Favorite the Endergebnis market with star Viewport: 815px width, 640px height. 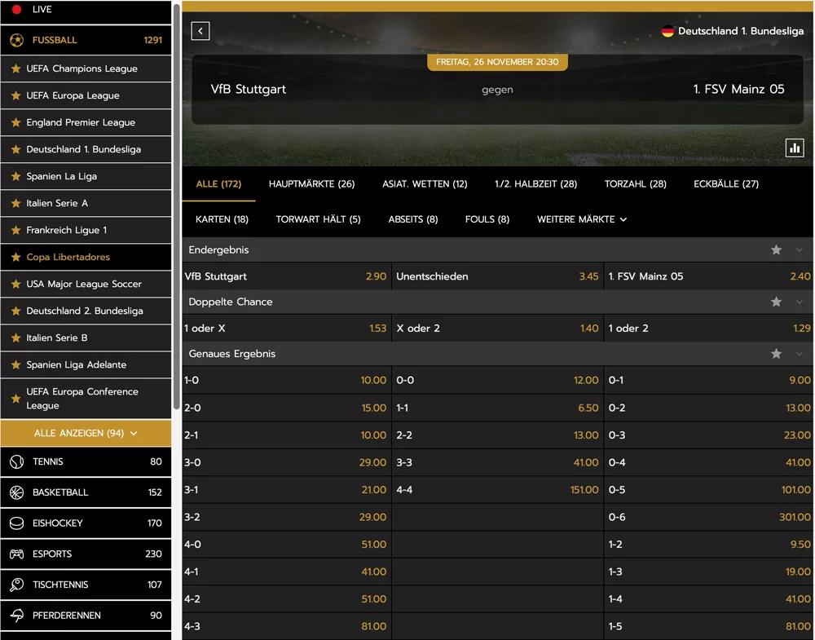(776, 250)
